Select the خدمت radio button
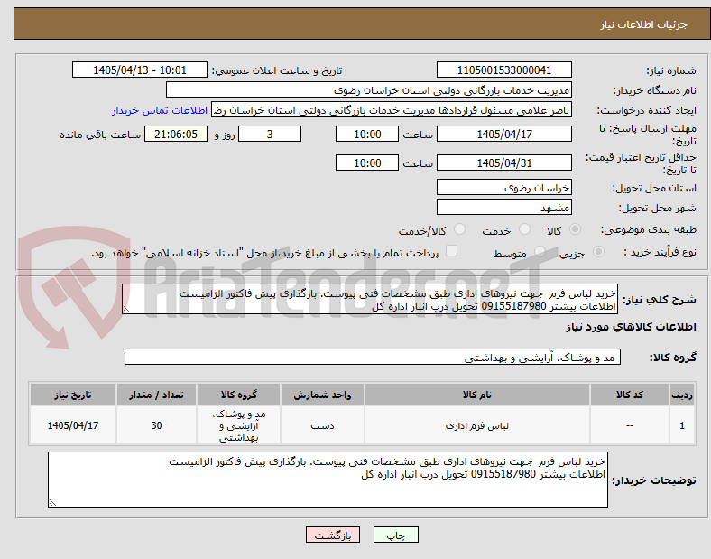The height and width of the screenshot is (559, 711). [524, 229]
